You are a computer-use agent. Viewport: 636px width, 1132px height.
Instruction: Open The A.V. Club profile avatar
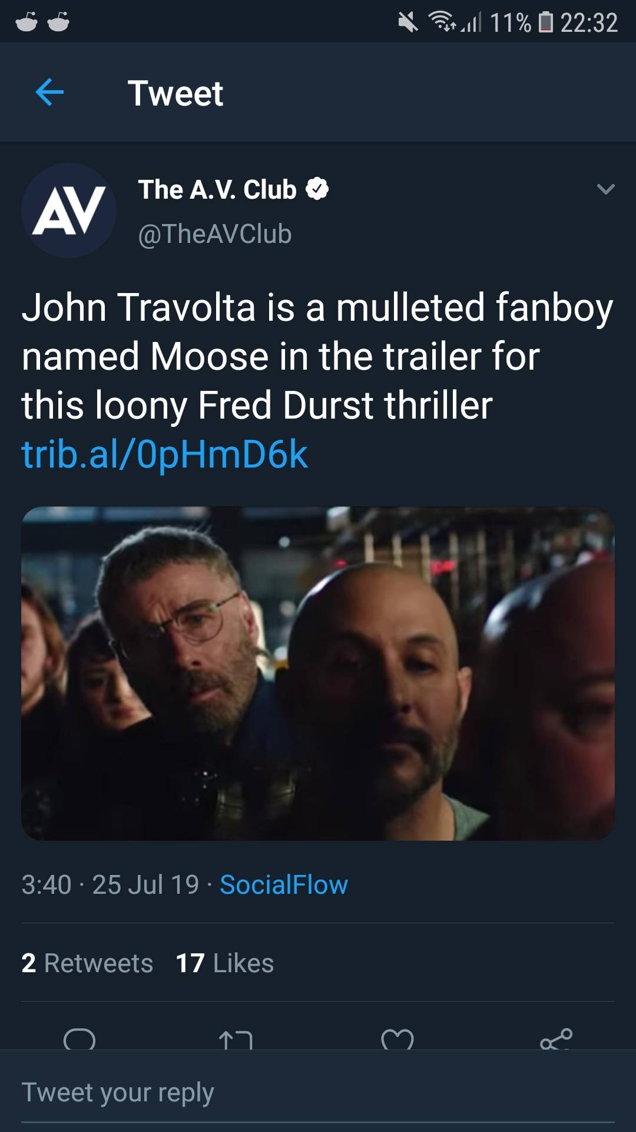pos(69,210)
